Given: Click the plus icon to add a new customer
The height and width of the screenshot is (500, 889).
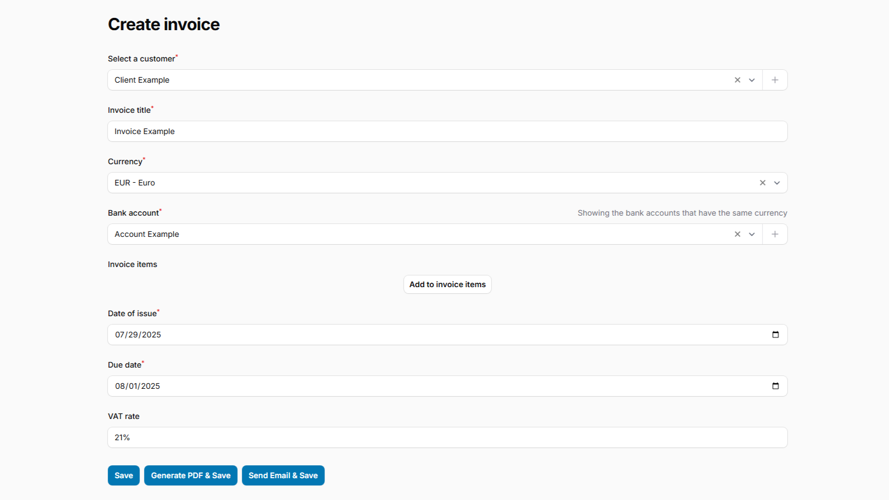Looking at the screenshot, I should 774,80.
